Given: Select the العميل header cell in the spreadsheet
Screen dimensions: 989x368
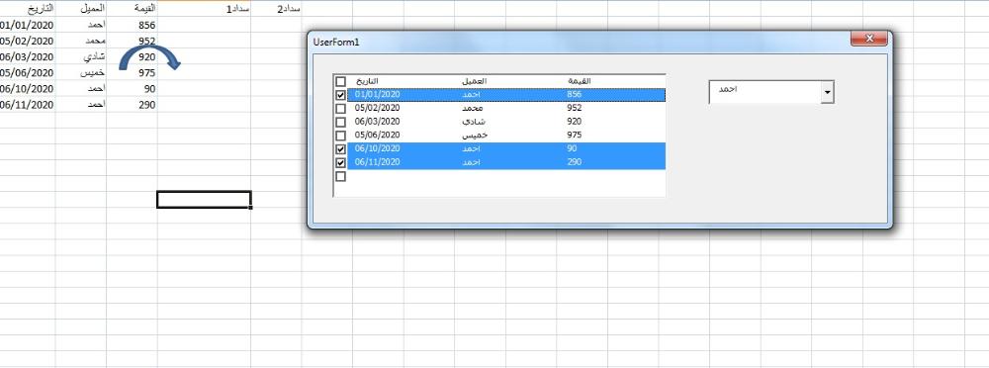Looking at the screenshot, I should click(x=81, y=9).
